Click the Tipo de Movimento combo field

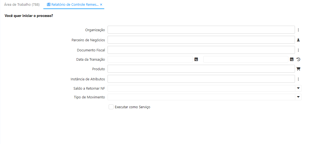click(x=201, y=97)
